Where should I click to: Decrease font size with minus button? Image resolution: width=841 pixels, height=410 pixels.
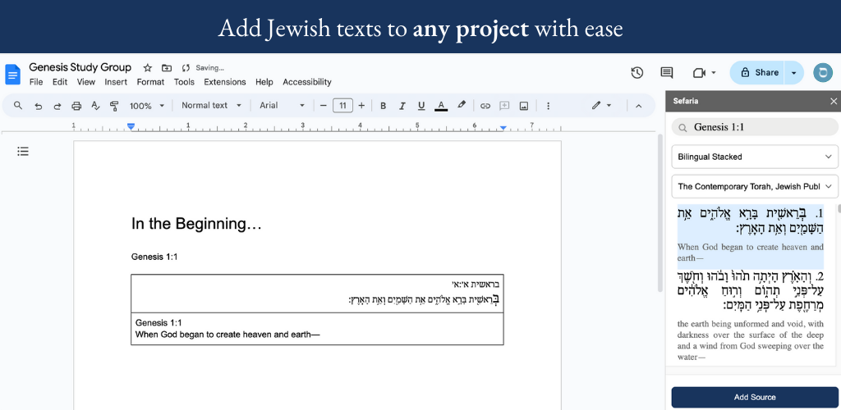tap(323, 106)
